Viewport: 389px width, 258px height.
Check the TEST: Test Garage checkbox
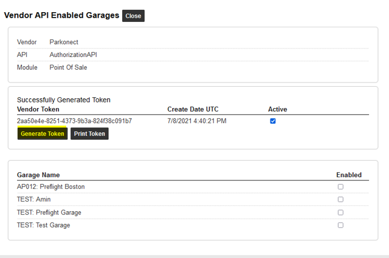point(340,225)
